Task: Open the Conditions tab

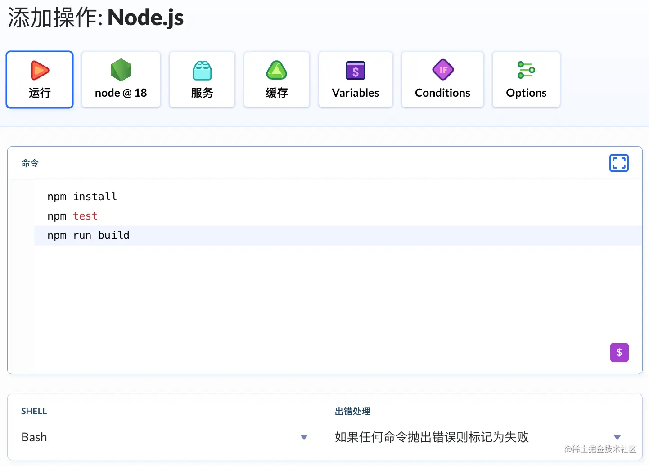Action: (x=442, y=80)
